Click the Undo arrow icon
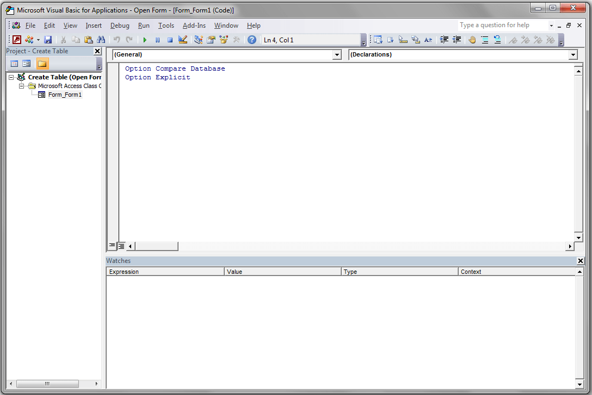 click(x=116, y=40)
